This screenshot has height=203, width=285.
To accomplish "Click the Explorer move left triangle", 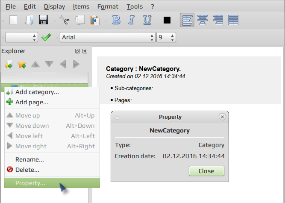I will (x=63, y=64).
